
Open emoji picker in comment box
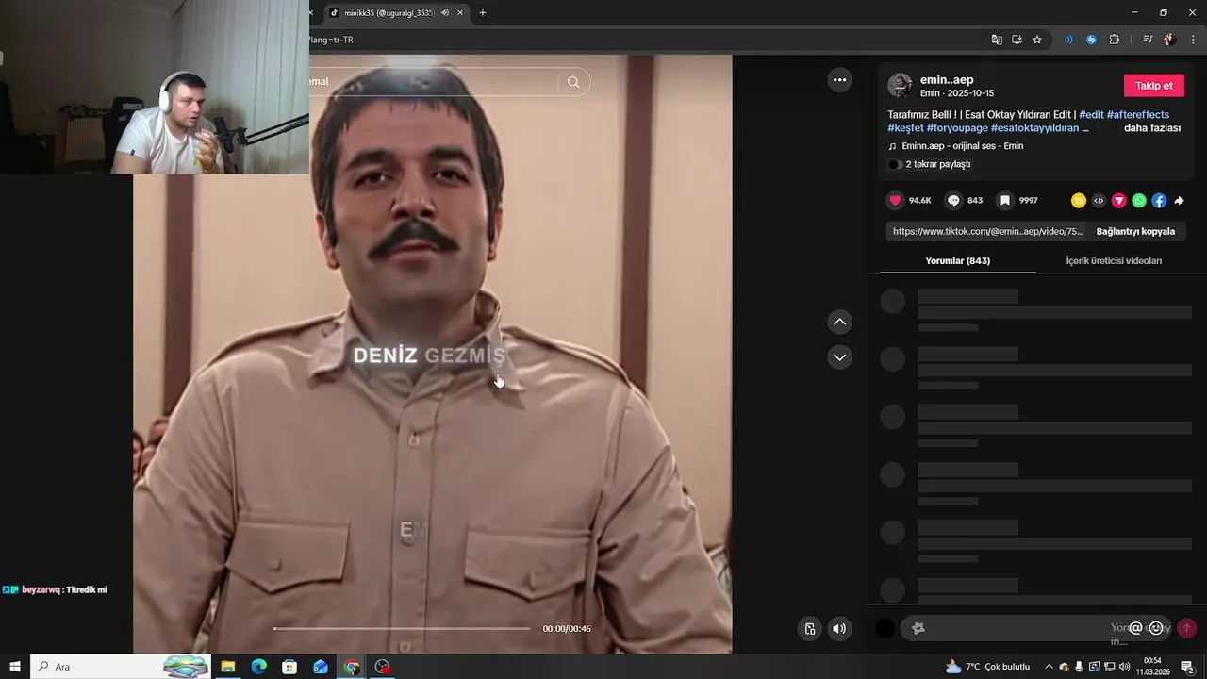coord(1156,628)
